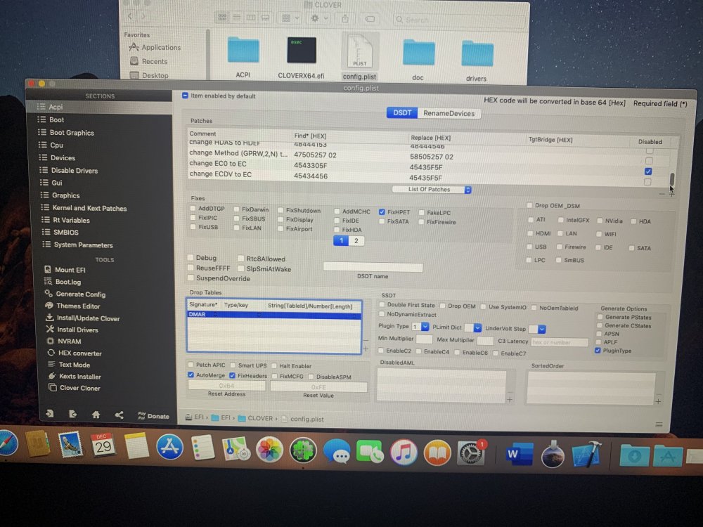Open the SMBIOS section
The height and width of the screenshot is (527, 703).
click(65, 232)
